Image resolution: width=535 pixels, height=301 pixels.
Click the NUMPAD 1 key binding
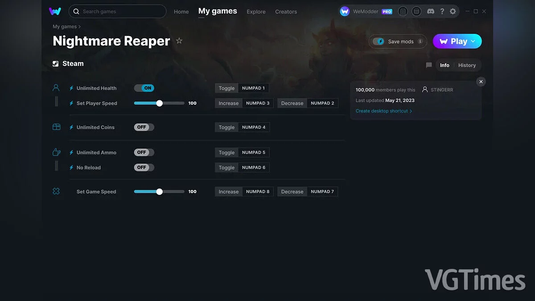(253, 88)
